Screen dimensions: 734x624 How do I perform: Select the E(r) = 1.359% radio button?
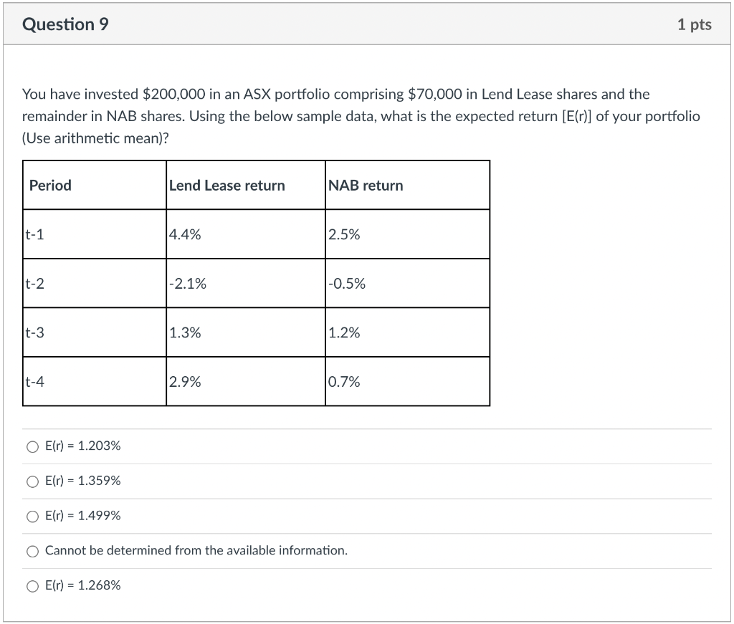(32, 481)
